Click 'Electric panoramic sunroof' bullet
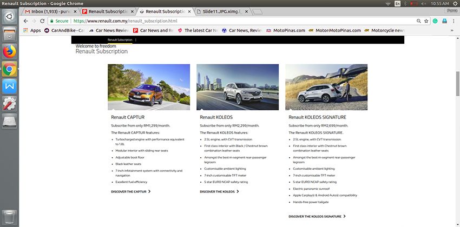Screen dimensions: 460x227 pyautogui.click(x=311, y=189)
